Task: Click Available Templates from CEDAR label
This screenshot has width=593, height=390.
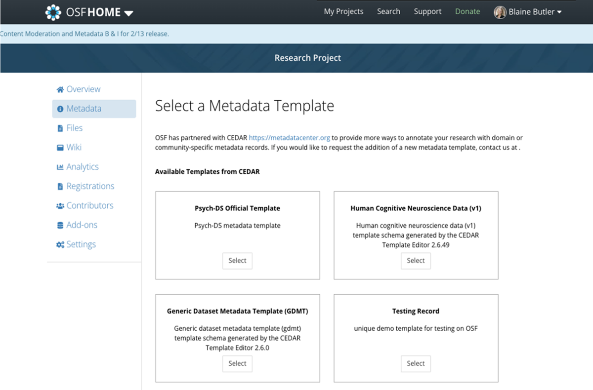Action: pyautogui.click(x=207, y=172)
